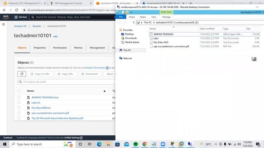Launch Microsoft Edge from the taskbar
The height and width of the screenshot is (148, 264).
pyautogui.click(x=99, y=144)
